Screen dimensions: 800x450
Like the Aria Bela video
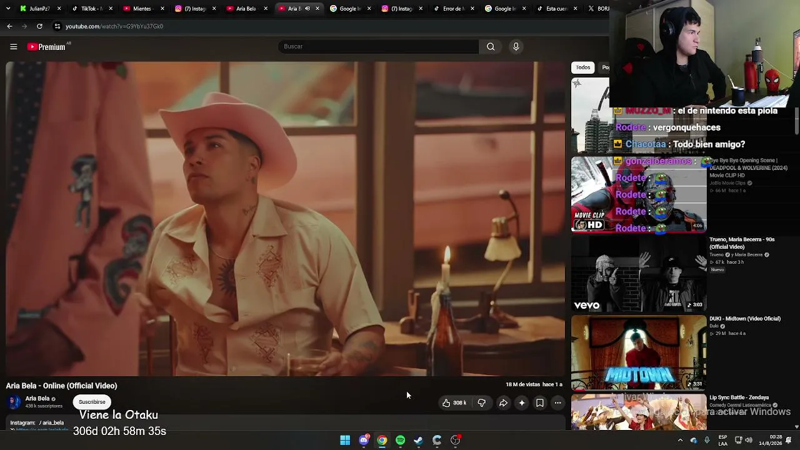coord(454,403)
